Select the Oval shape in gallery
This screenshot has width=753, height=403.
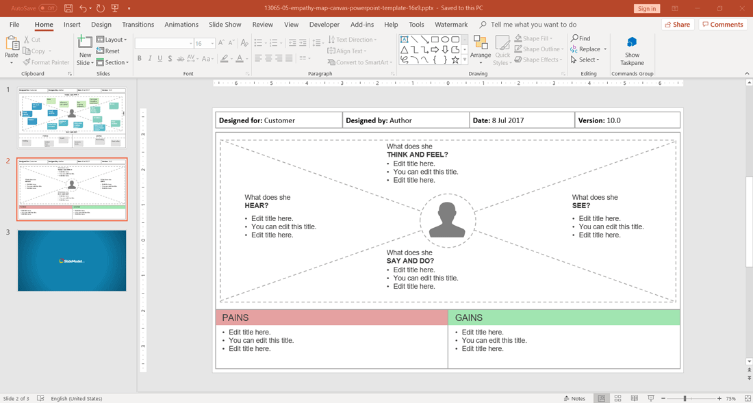[x=445, y=39]
